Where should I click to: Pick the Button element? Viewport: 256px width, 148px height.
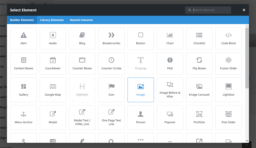[x=141, y=39]
